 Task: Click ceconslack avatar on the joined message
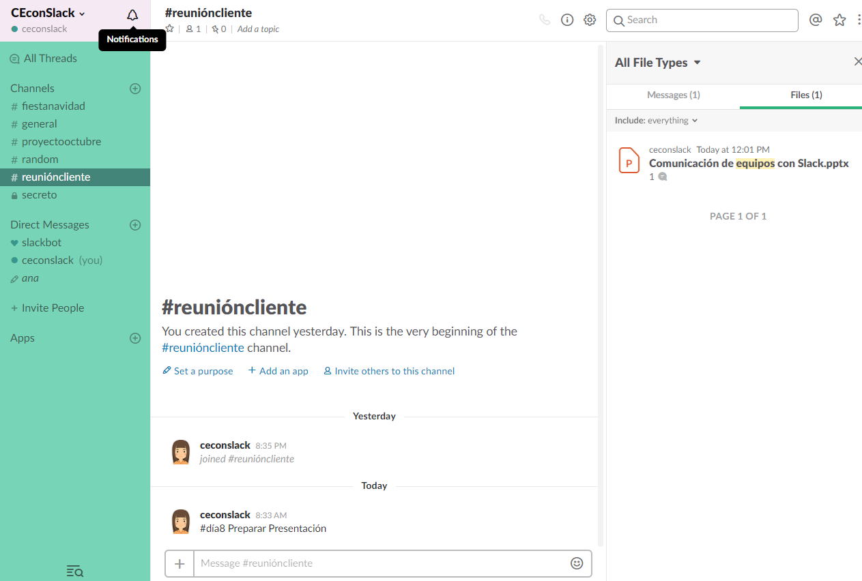pyautogui.click(x=181, y=452)
